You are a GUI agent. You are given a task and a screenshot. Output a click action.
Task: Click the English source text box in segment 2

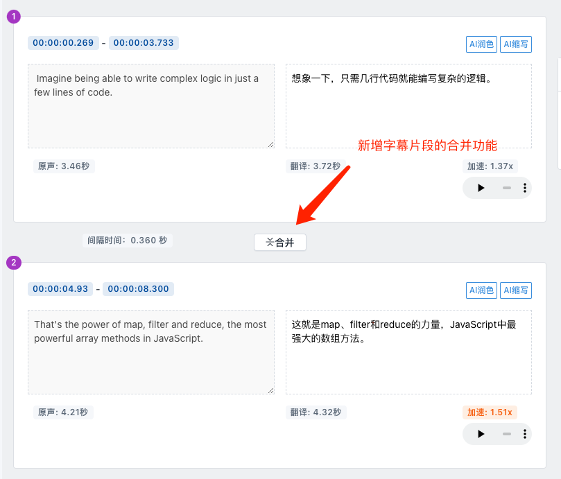pyautogui.click(x=151, y=352)
